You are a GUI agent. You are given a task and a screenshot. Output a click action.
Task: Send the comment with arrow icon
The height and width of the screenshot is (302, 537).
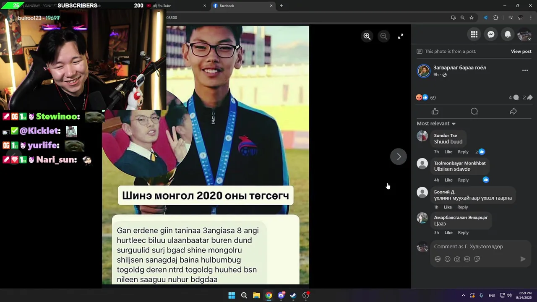(x=523, y=259)
